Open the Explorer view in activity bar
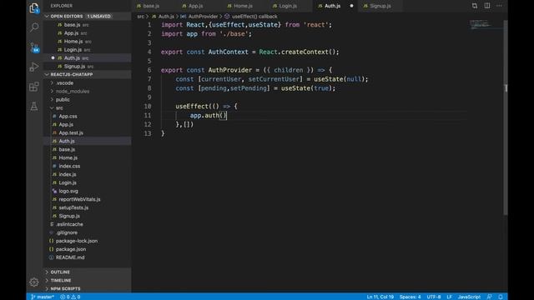The width and height of the screenshot is (534, 300). click(34, 7)
